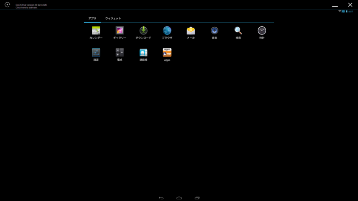Launch the 電卓 calculator app
Image resolution: width=358 pixels, height=201 pixels.
[x=119, y=54]
